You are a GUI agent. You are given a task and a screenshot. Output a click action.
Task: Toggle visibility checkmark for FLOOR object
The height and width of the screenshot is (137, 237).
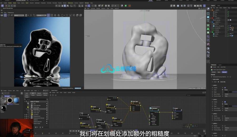click(228, 34)
